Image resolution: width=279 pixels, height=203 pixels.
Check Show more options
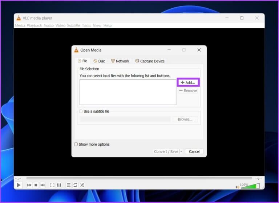(76, 144)
